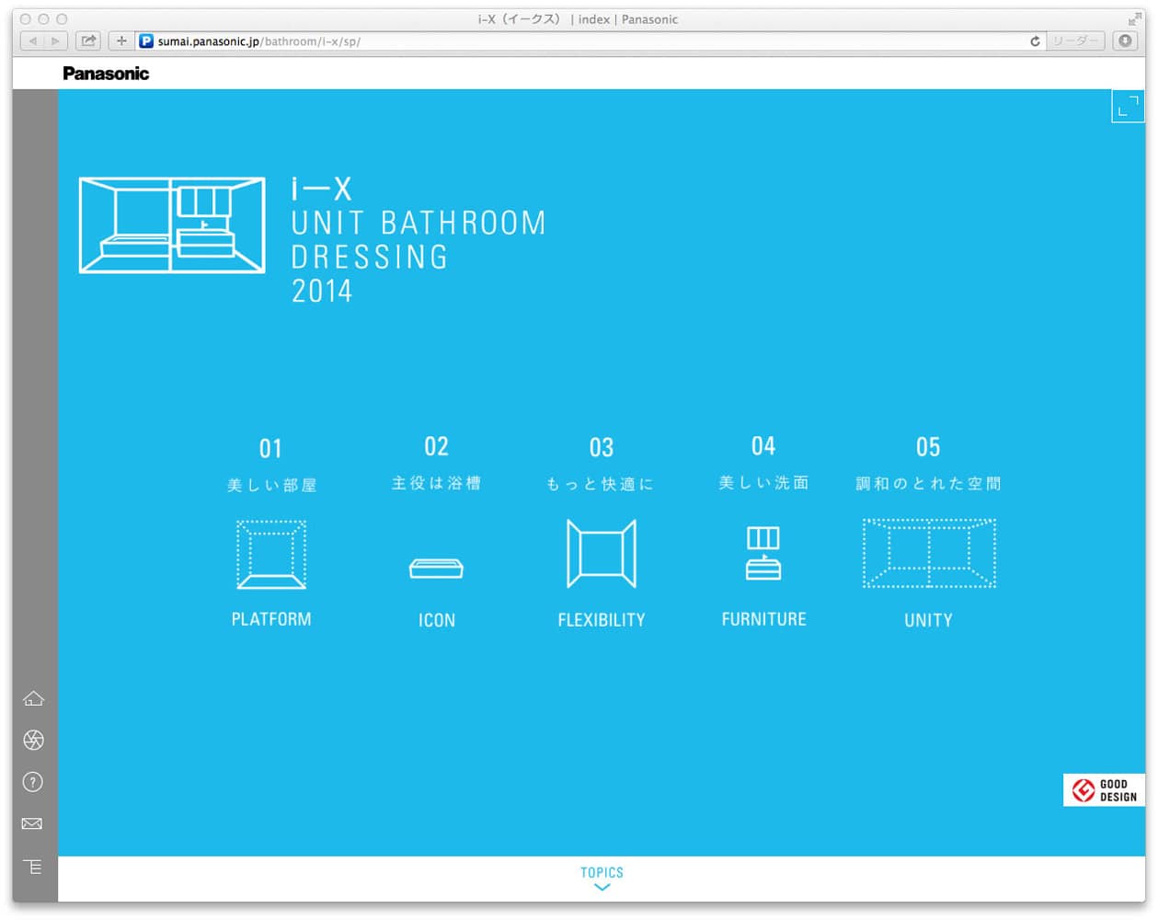Toggle fullscreen with the corner expand icon

(1128, 106)
